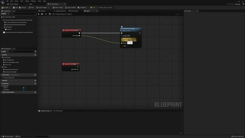Open Hide Unrelated options dropdown dots
Screen dimensions: 245x138
pyautogui.click(x=48, y=8)
